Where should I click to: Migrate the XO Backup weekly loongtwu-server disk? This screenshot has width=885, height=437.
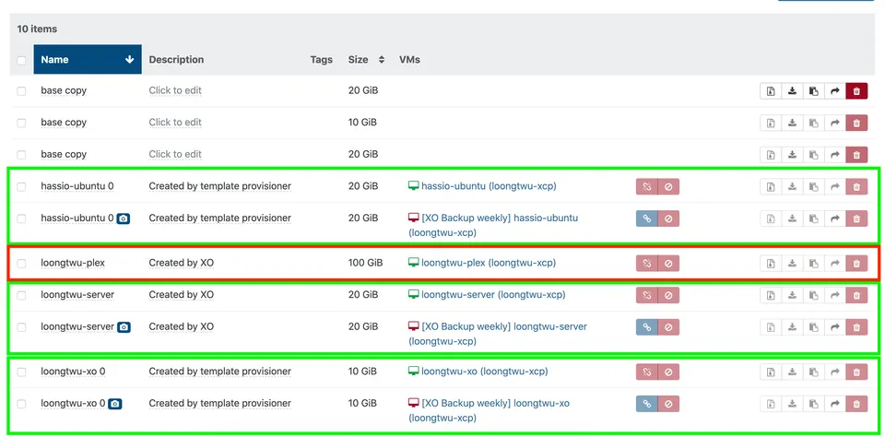point(835,327)
